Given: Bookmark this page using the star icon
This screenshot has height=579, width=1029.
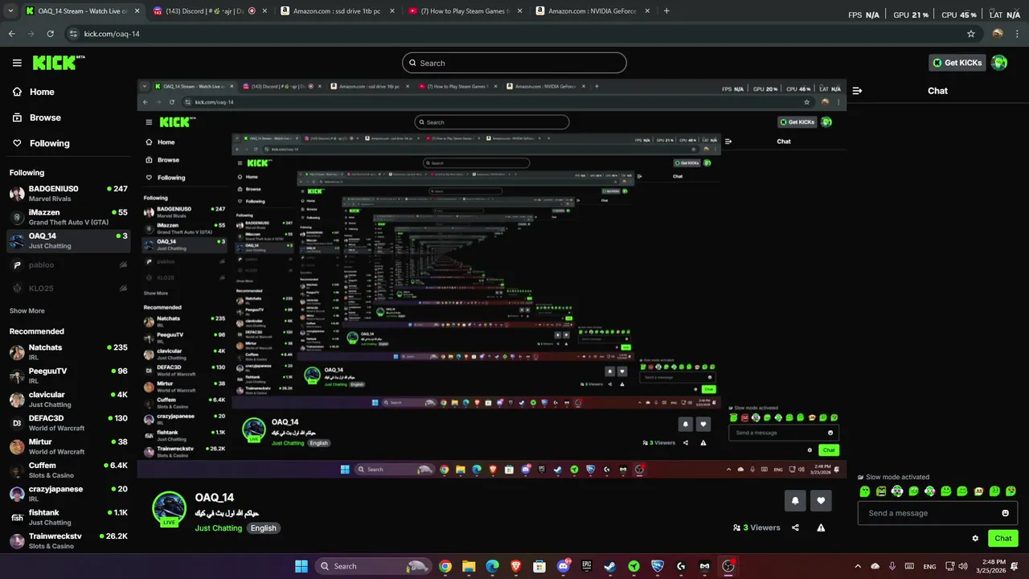Looking at the screenshot, I should 971,34.
